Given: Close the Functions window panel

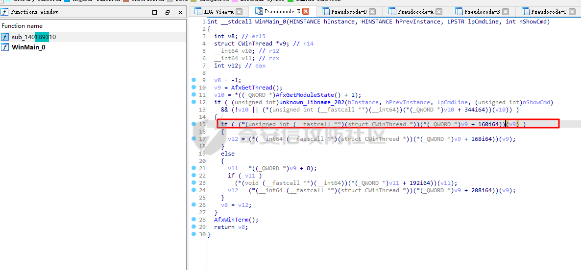Looking at the screenshot, I should tap(180, 12).
